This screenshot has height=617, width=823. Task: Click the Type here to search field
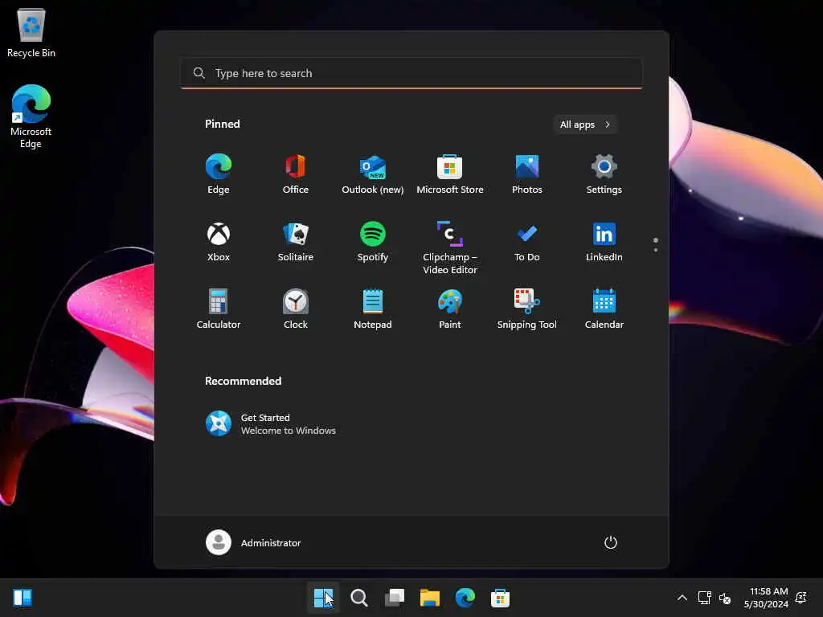(411, 73)
